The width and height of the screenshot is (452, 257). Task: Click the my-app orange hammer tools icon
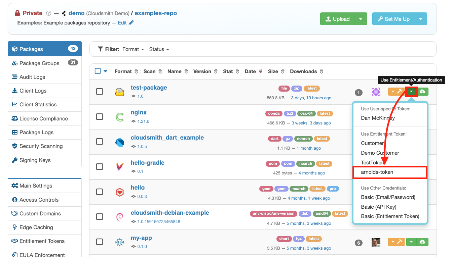click(x=400, y=242)
